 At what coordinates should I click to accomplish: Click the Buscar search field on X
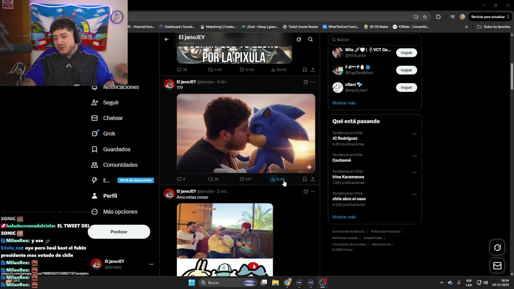(375, 39)
